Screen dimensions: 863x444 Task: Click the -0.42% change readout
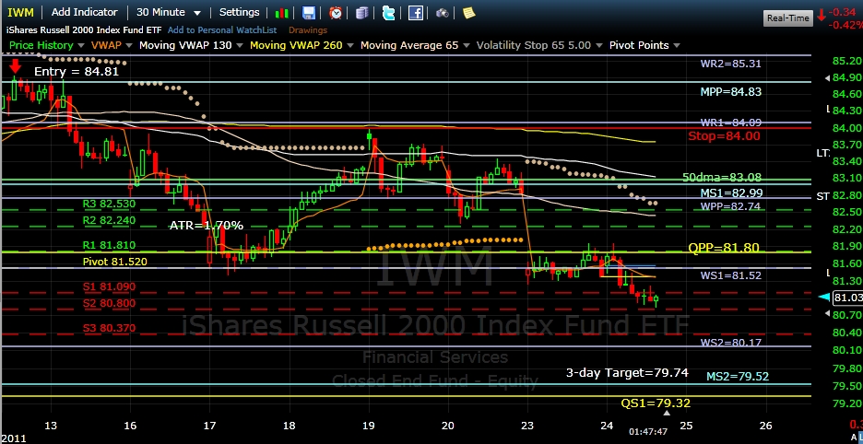tap(847, 25)
